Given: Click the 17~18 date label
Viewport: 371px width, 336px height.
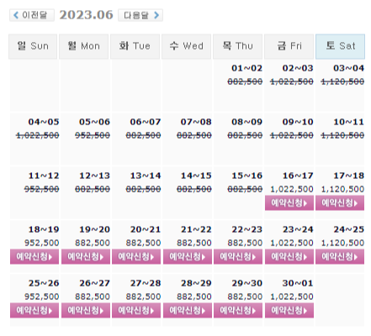Looking at the screenshot, I should (348, 176).
